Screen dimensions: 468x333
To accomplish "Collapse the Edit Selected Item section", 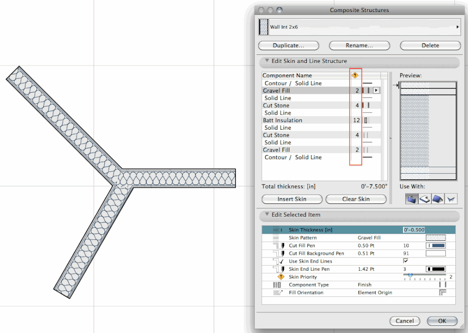I will [267, 215].
